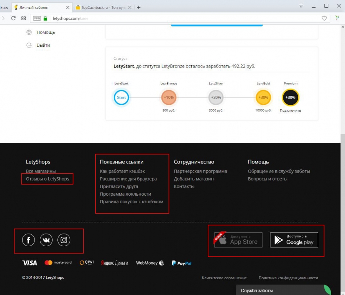345x295 pixels.
Task: Click the QIWI payment logo
Action: [x=87, y=263]
